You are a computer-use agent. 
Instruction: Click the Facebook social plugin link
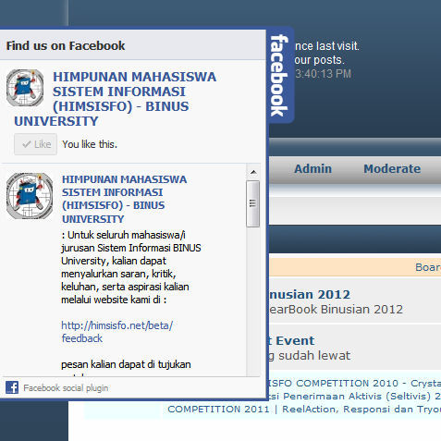click(66, 387)
